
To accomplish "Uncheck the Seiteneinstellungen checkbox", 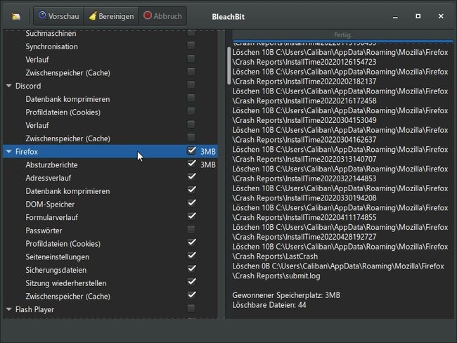I will (x=191, y=256).
